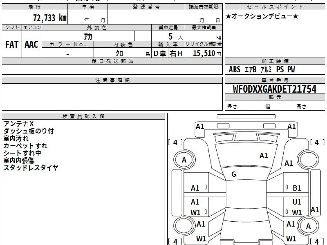Select the recycle deposit 15,510円
This screenshot has width=327, height=245.
[207, 53]
